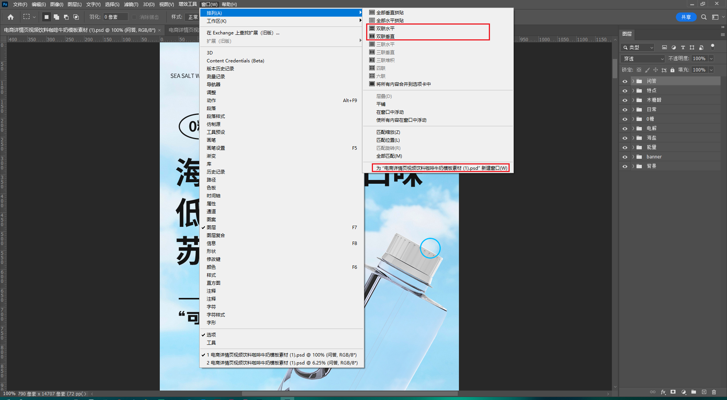The height and width of the screenshot is (400, 727).
Task: Choose 双联水平 arrangement
Action: [x=385, y=28]
